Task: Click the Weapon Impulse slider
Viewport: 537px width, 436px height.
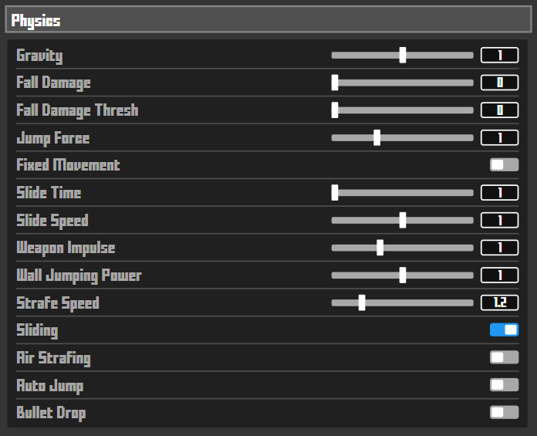Action: click(402, 248)
